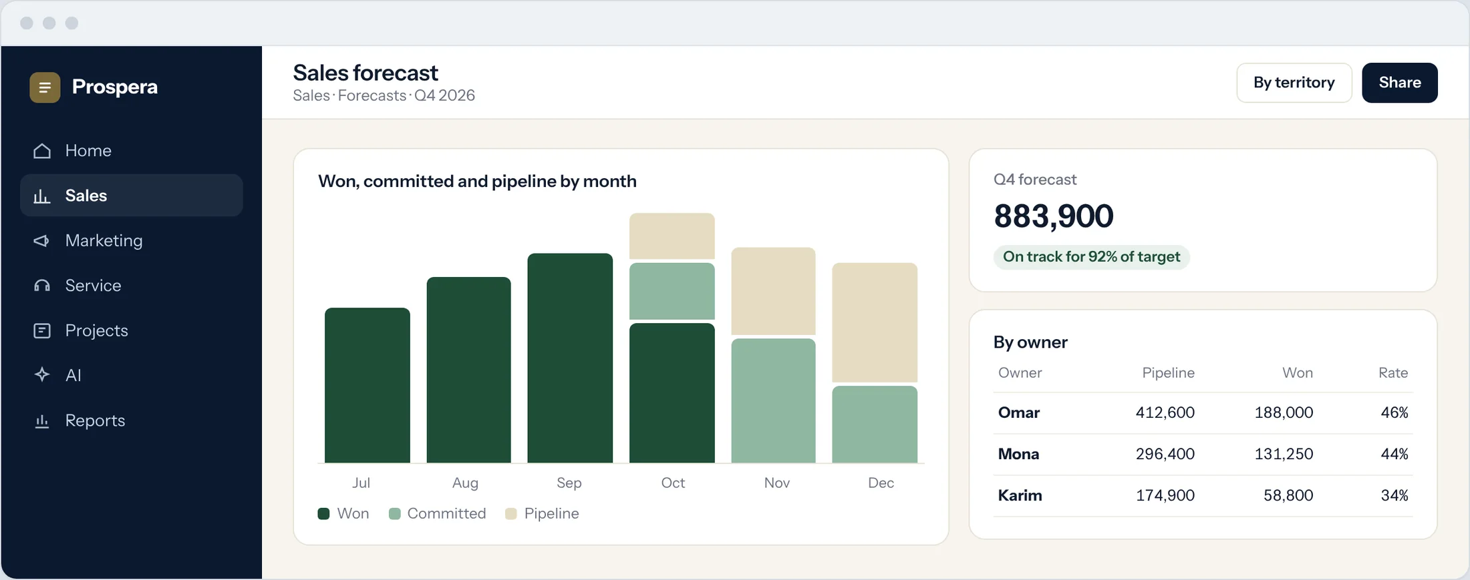Click the On track for 92% badge
Screen dimensions: 1470x580
1092,257
